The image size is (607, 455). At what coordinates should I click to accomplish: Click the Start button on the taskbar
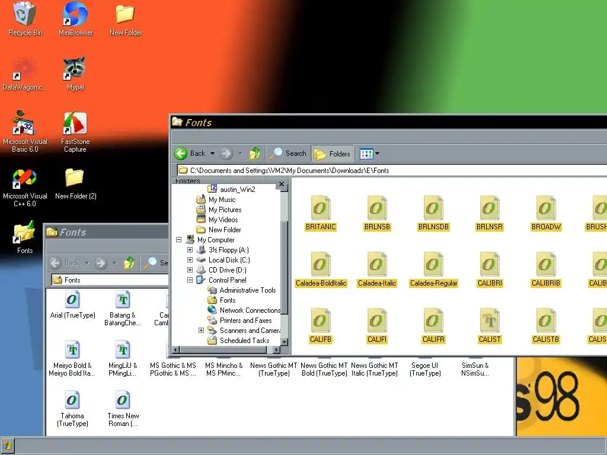7,446
